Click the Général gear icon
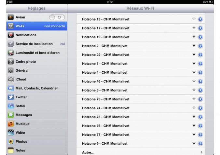 [x=11, y=70]
